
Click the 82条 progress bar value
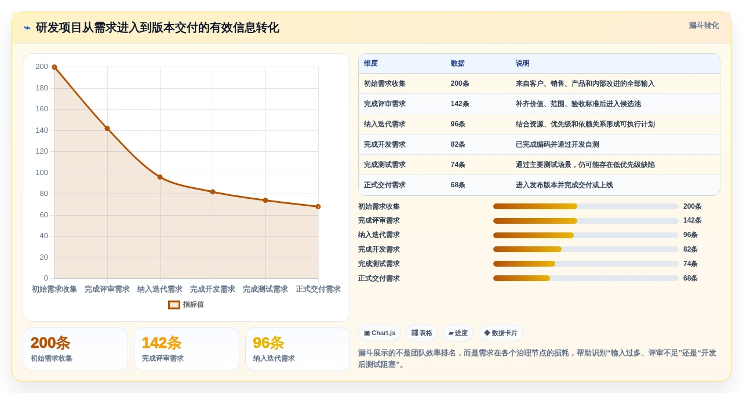click(690, 249)
